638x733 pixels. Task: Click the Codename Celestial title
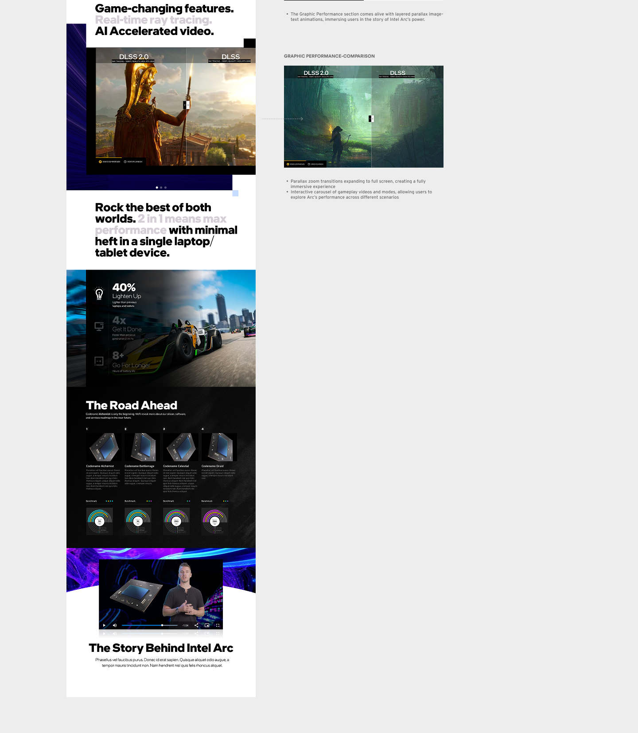176,466
